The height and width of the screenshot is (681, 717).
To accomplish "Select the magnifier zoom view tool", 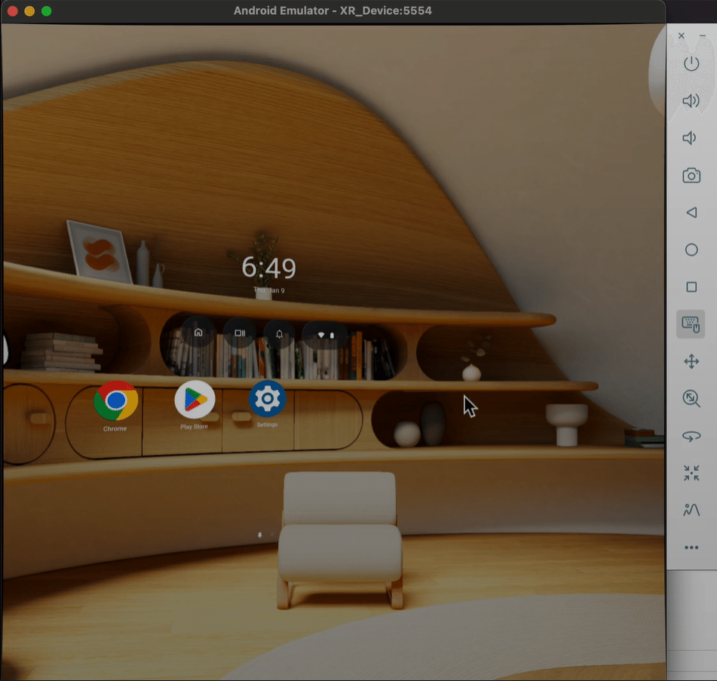I will point(691,398).
